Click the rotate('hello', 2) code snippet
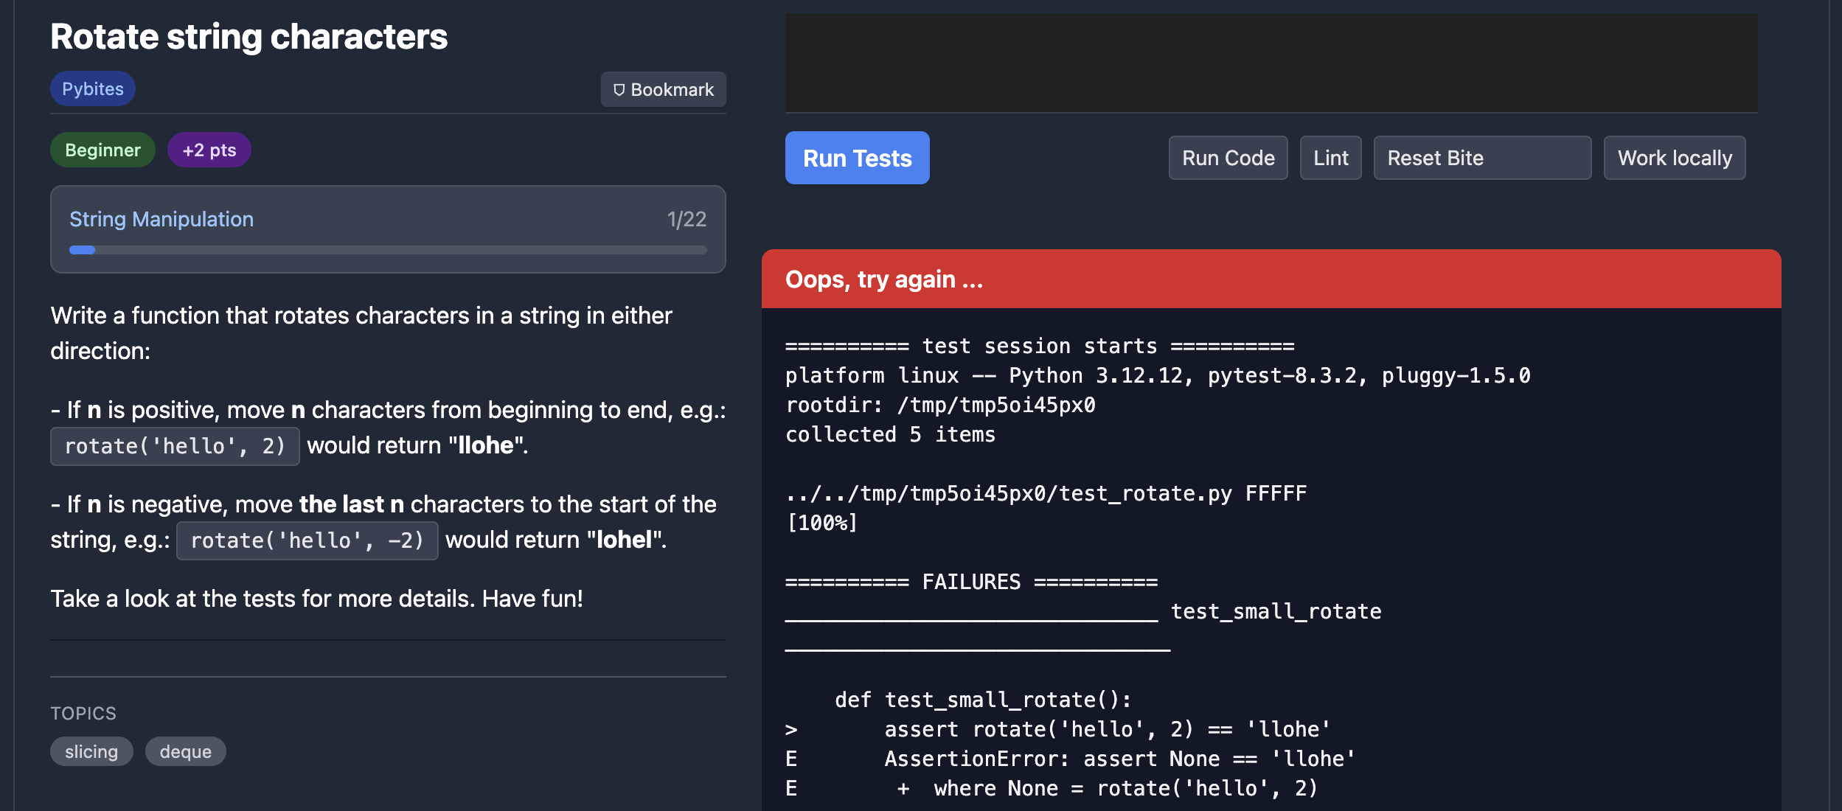Image resolution: width=1842 pixels, height=811 pixels. pos(175,446)
